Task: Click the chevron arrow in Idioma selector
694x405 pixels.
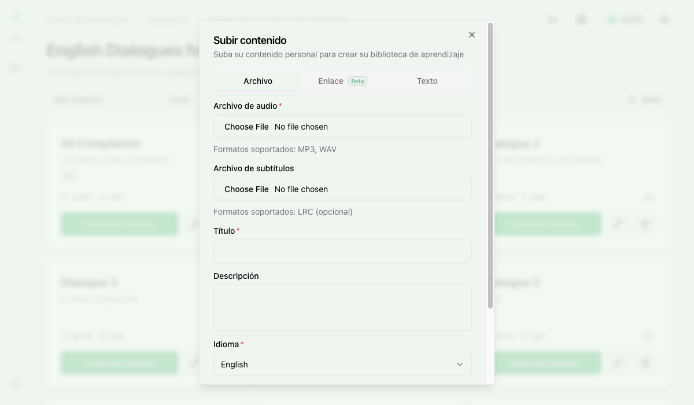Action: pos(460,365)
